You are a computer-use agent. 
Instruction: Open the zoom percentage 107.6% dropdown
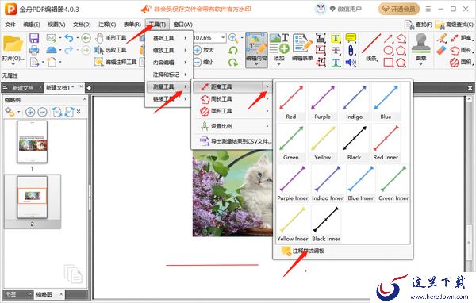coord(223,38)
